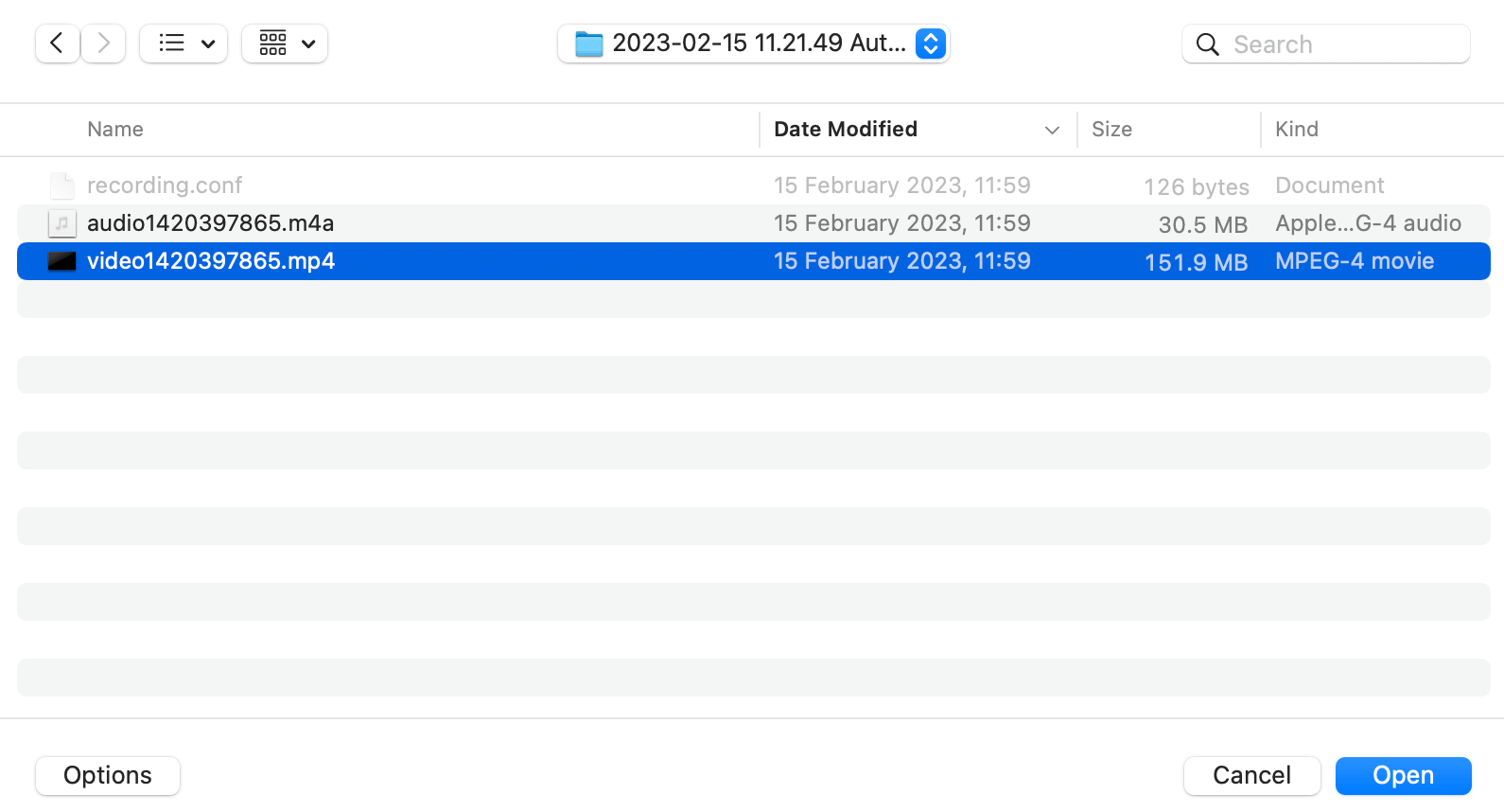The width and height of the screenshot is (1504, 812).
Task: Click the magnifying glass search icon
Action: point(1207,44)
